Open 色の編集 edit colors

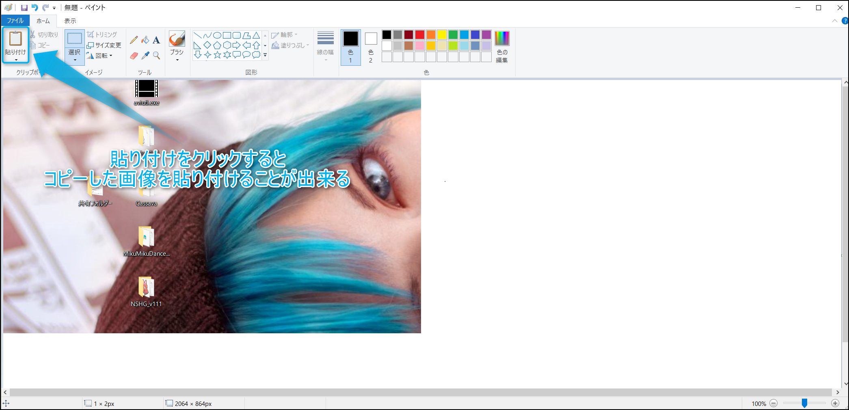click(x=502, y=47)
